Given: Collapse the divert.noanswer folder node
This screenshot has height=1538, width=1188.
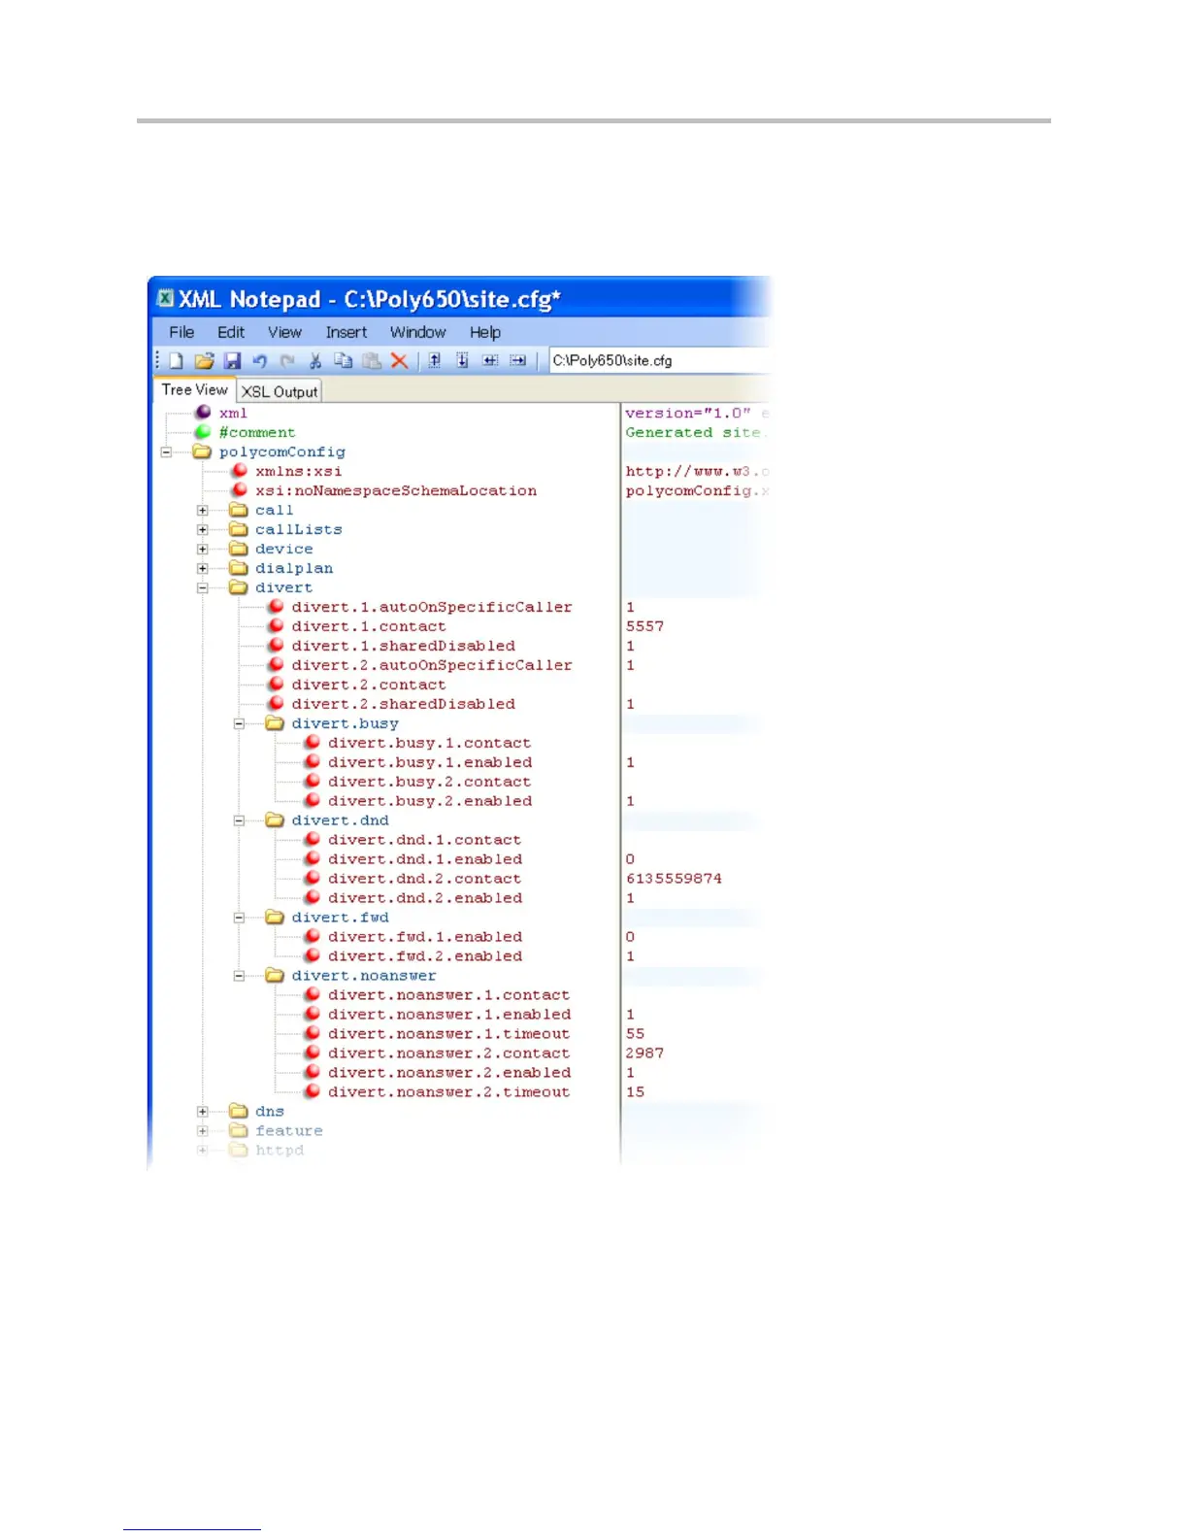Looking at the screenshot, I should [239, 976].
